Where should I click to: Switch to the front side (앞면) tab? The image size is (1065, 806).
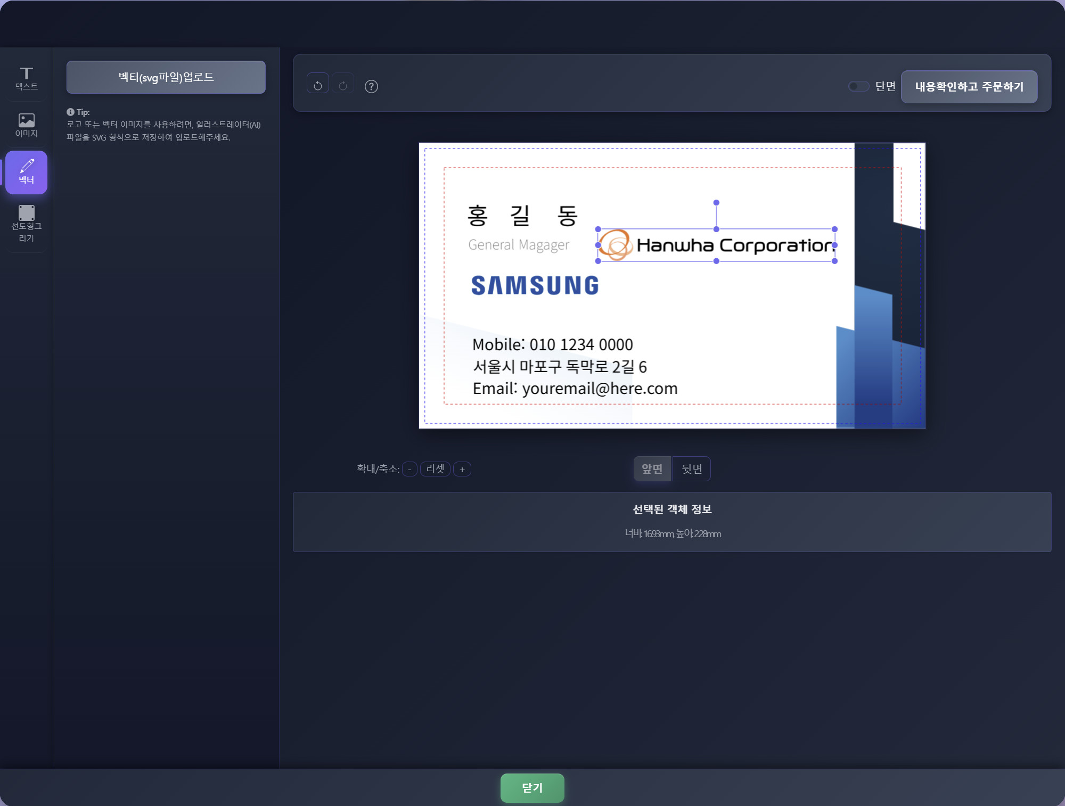click(652, 468)
